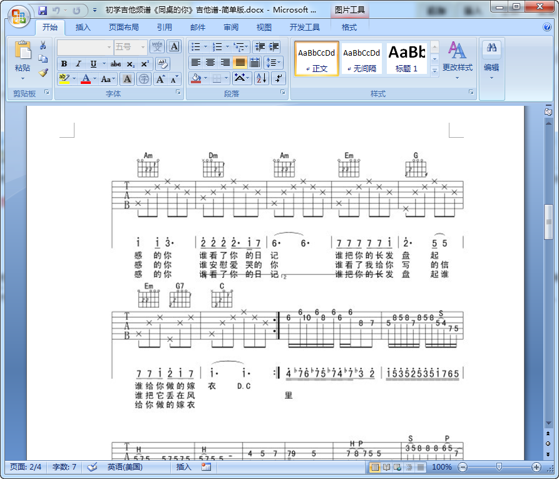Viewport: 559px width, 479px height.
Task: Click the Paste clipboard icon
Action: point(23,49)
